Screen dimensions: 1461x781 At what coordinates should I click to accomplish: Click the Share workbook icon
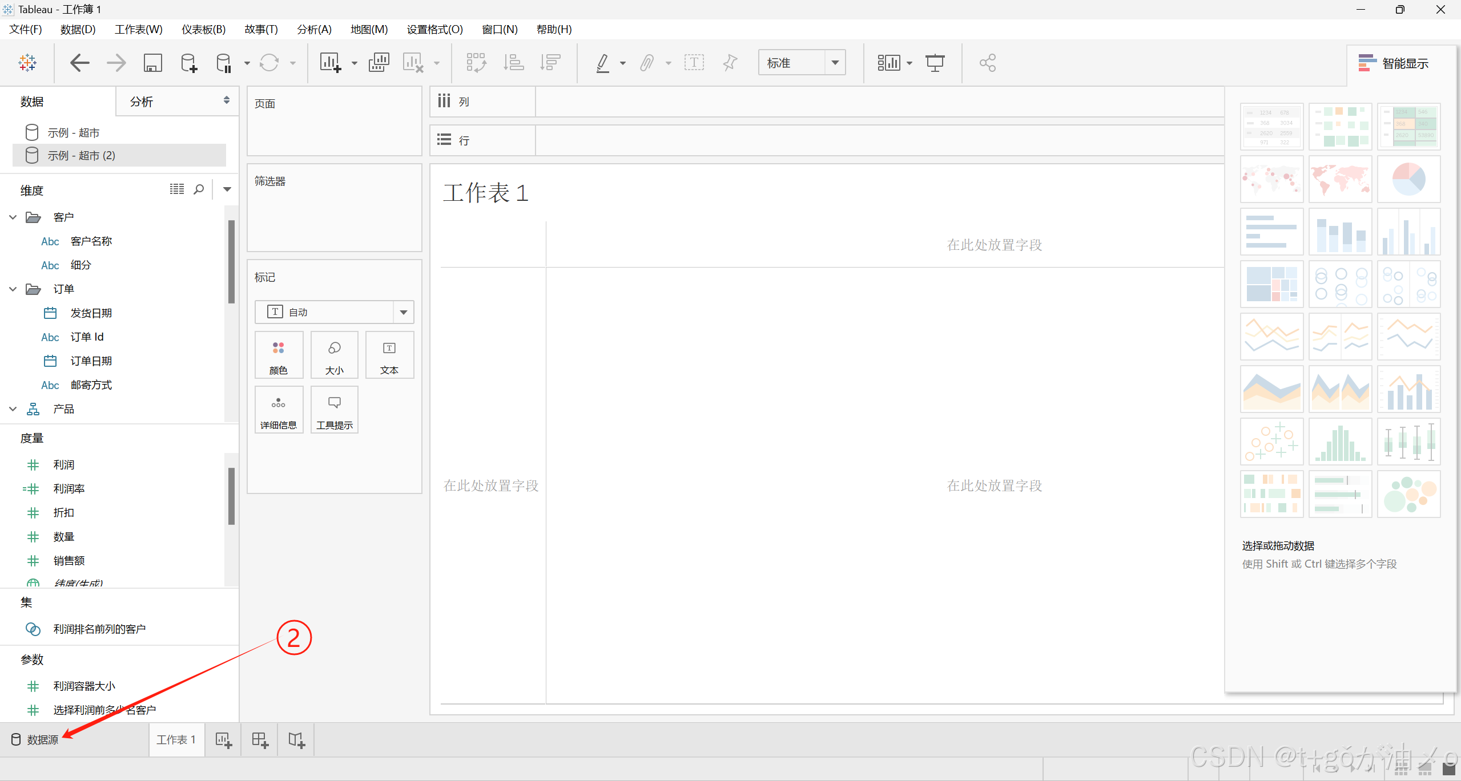(x=987, y=63)
